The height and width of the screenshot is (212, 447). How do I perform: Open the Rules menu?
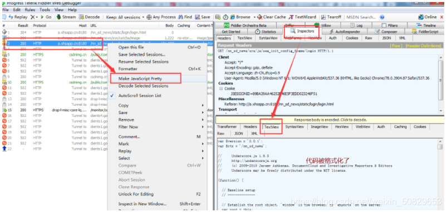coord(30,9)
